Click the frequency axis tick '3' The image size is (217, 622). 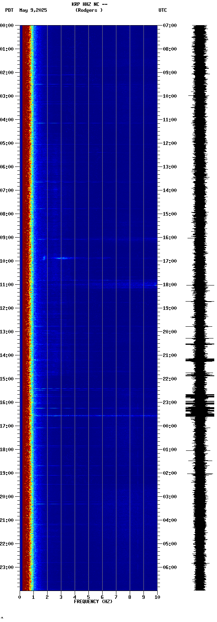[61, 597]
